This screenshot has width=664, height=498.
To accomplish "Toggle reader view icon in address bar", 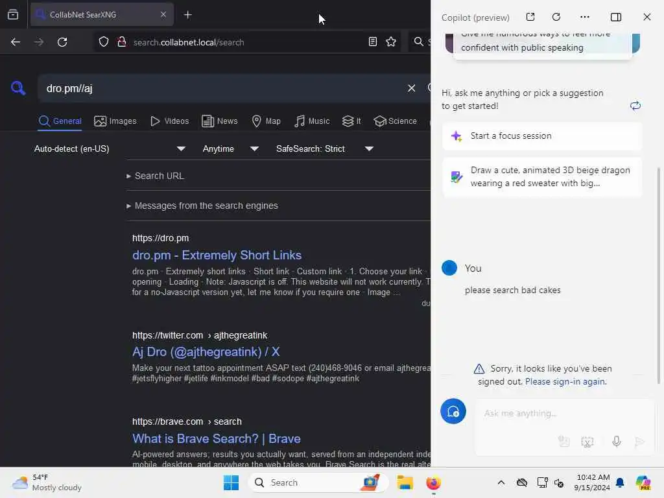I will click(373, 41).
